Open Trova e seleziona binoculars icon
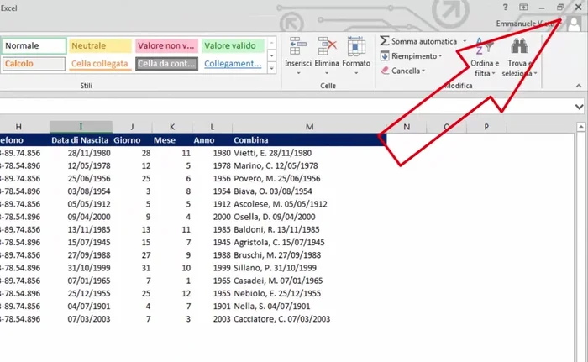This screenshot has height=362, width=588. tap(519, 46)
